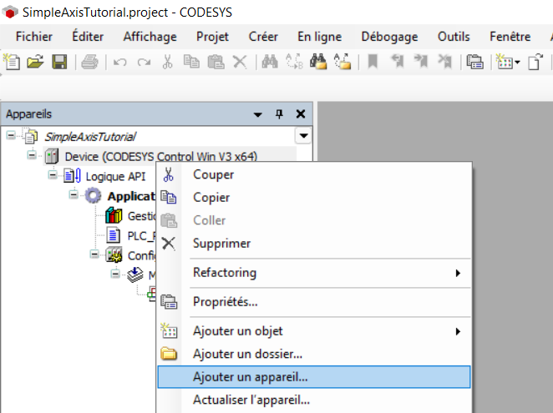
Task: Open a project with the folder icon
Action: pos(35,62)
